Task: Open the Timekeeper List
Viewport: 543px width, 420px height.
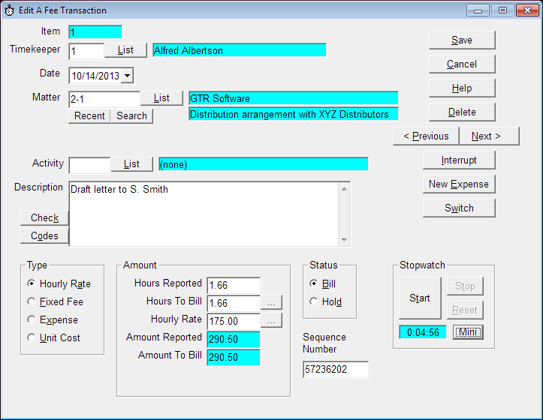Action: click(125, 50)
